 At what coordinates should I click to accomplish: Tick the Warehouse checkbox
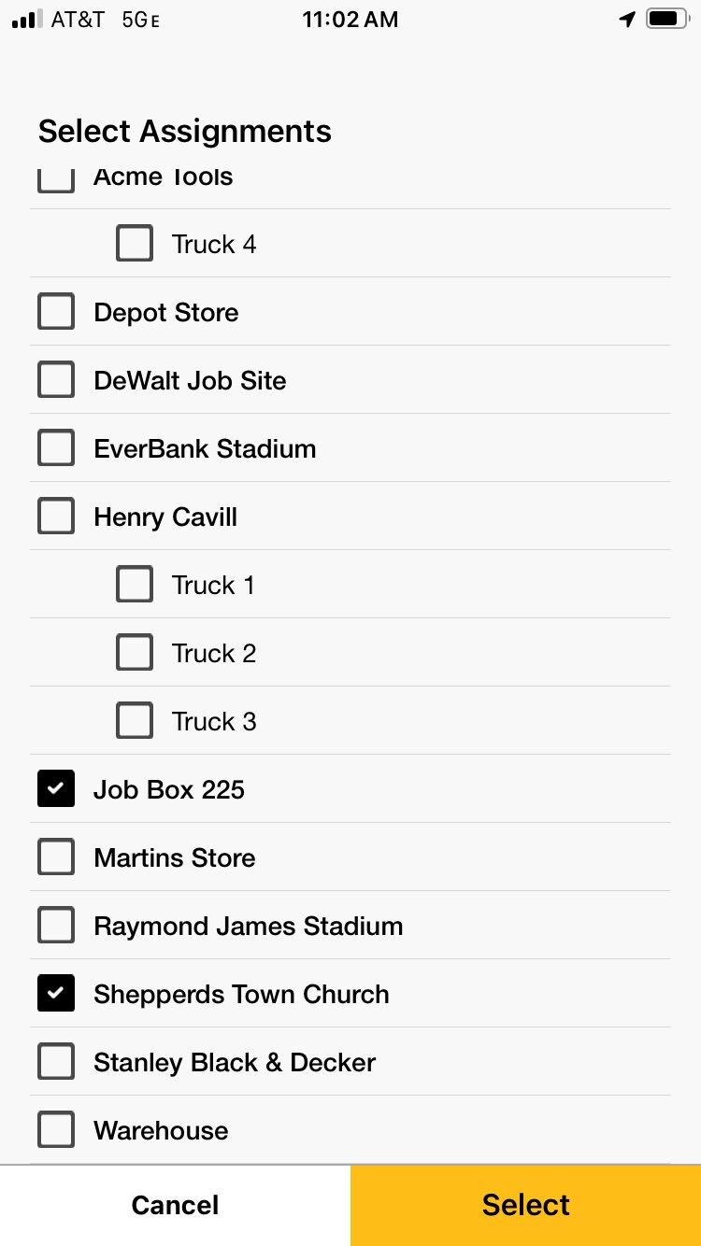coord(56,1130)
